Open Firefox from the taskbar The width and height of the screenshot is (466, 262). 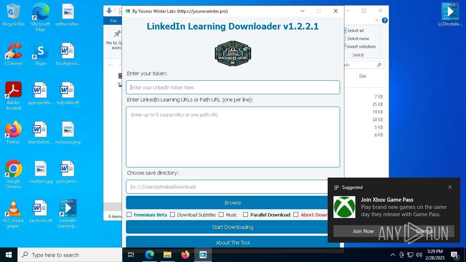click(185, 255)
